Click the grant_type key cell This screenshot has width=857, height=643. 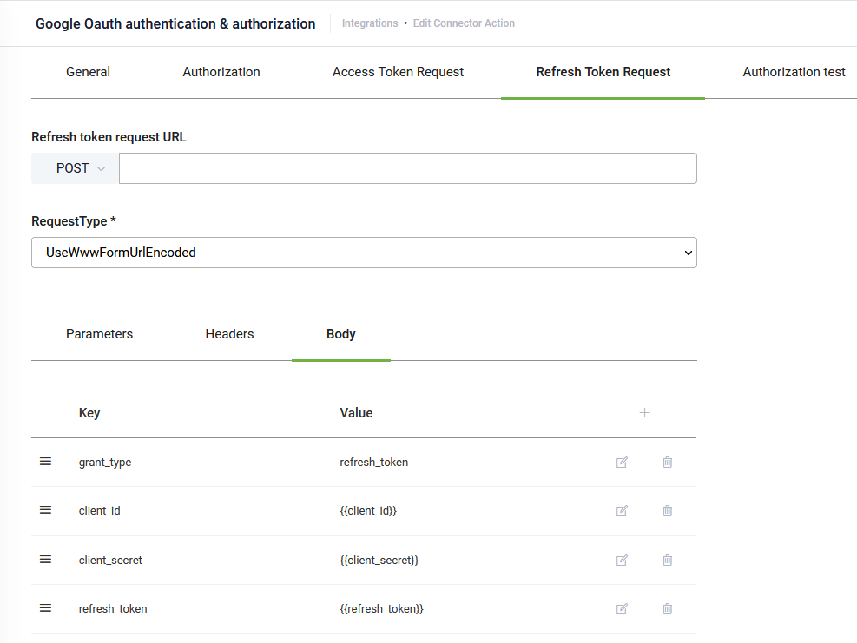[x=105, y=463]
